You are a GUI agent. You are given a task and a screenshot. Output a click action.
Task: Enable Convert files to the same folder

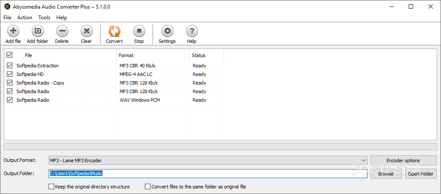click(148, 186)
